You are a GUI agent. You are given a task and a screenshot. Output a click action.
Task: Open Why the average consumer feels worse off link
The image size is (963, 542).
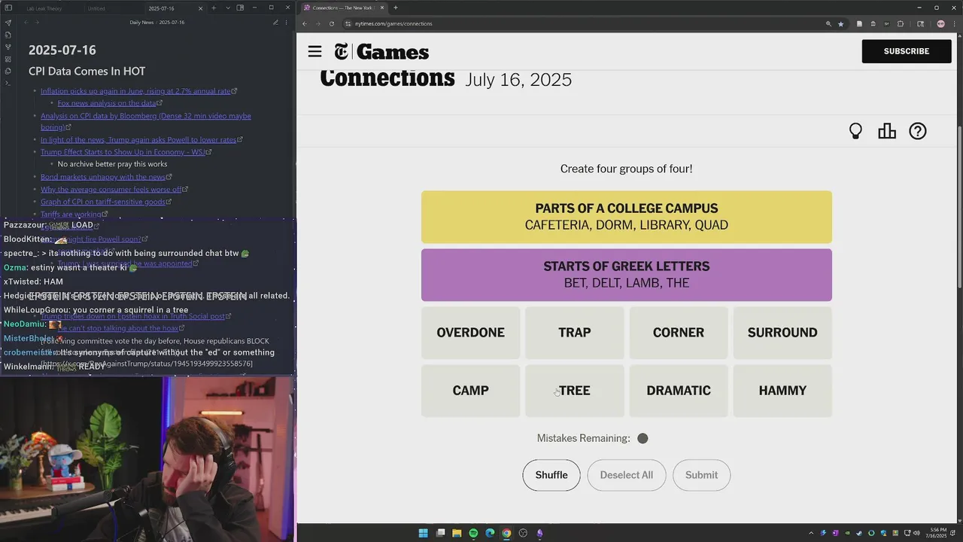click(x=111, y=190)
